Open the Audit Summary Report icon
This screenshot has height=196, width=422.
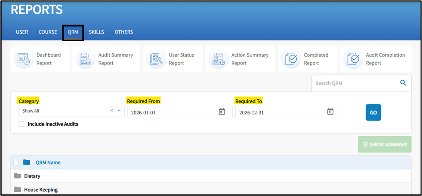tap(85, 59)
